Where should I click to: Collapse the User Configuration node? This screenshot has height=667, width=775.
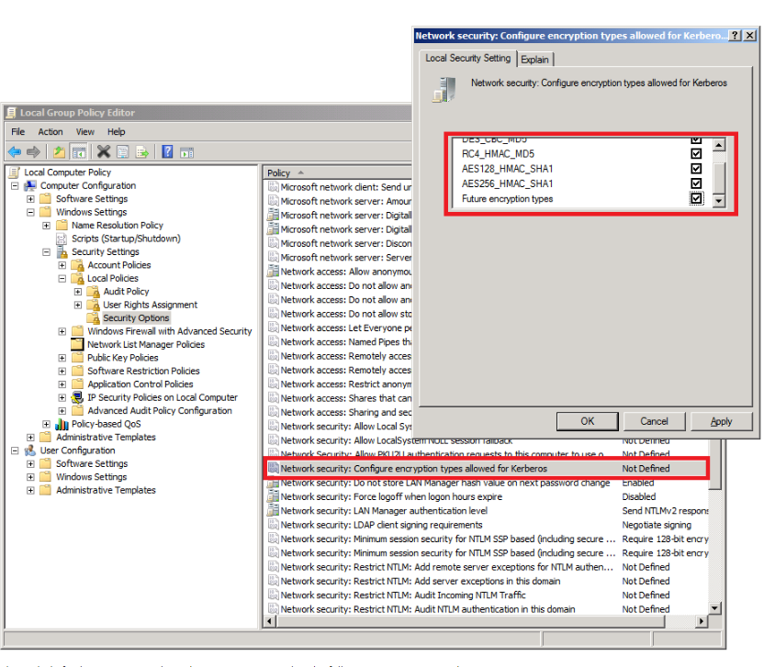pos(15,450)
